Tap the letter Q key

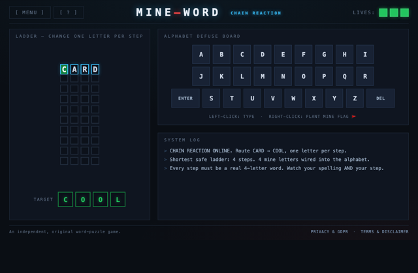pos(344,76)
